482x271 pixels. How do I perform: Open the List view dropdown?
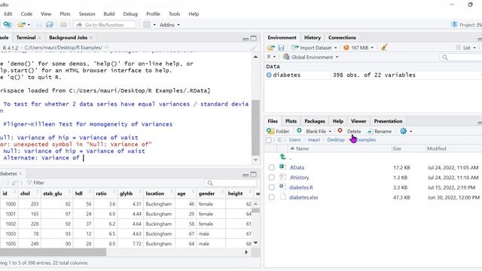coord(466,47)
